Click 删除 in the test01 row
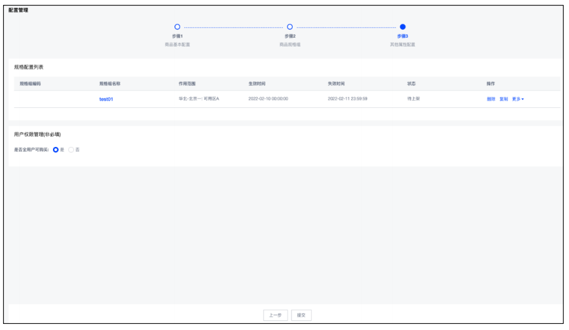 (x=491, y=99)
